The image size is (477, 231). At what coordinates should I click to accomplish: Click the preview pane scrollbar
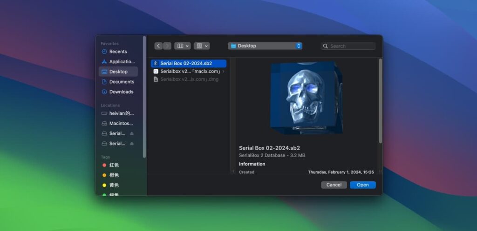tap(380, 101)
